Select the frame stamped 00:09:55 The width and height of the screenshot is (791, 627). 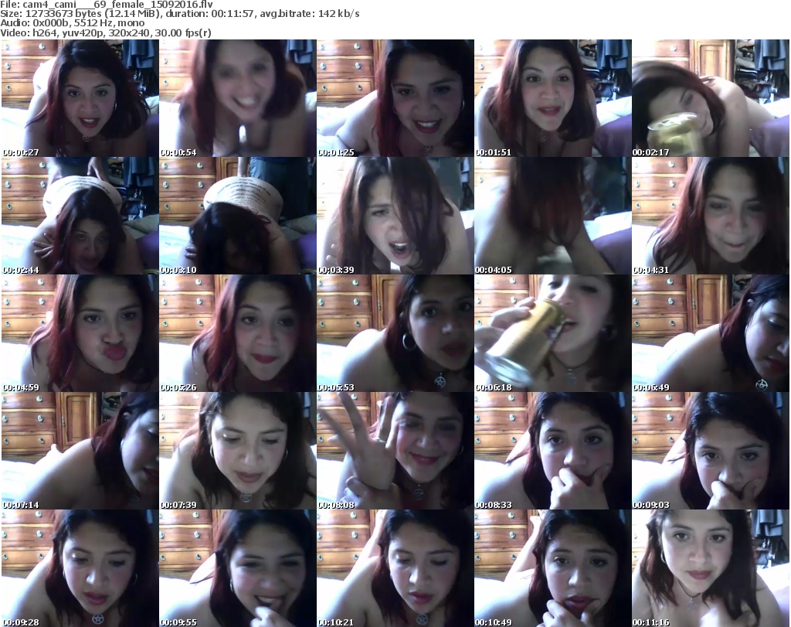click(238, 568)
